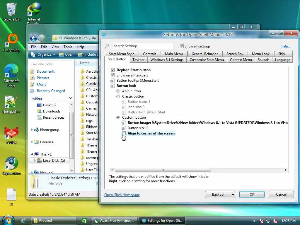Click the search magnifier in Open-Shell settings
Screen dimensions: 300x225
tap(107, 46)
